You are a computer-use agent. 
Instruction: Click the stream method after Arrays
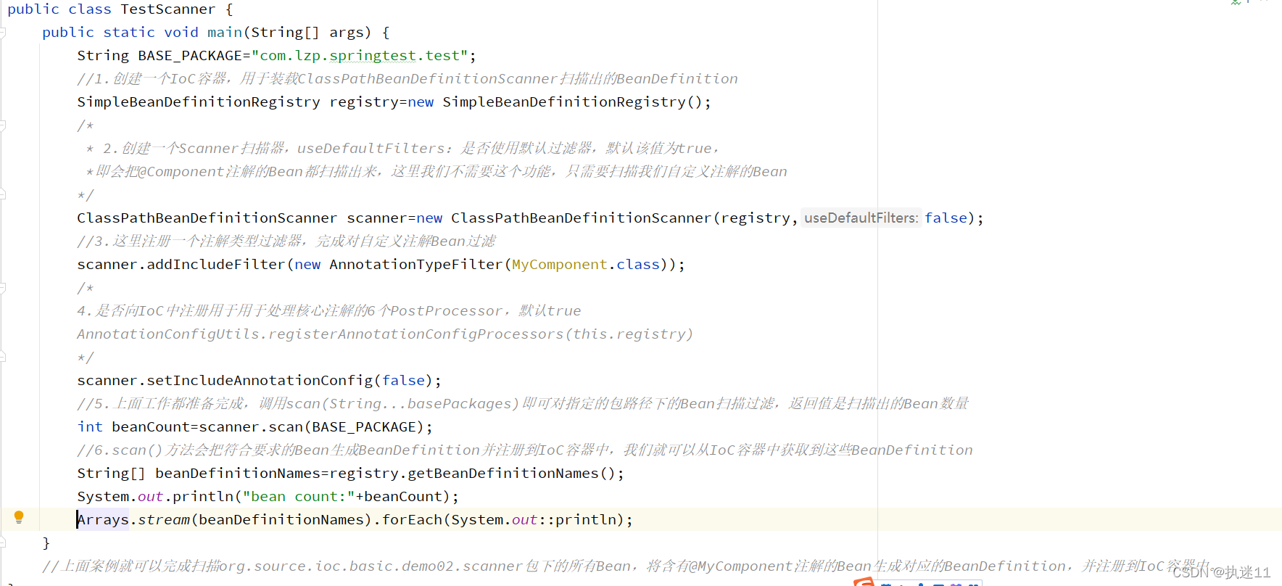(x=164, y=520)
